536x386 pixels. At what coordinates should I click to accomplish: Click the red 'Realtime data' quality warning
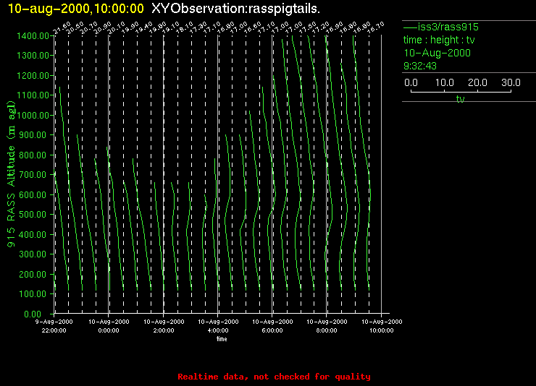[x=274, y=377]
